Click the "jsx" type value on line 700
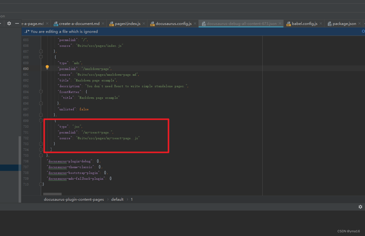This screenshot has height=236, width=365. pos(77,127)
